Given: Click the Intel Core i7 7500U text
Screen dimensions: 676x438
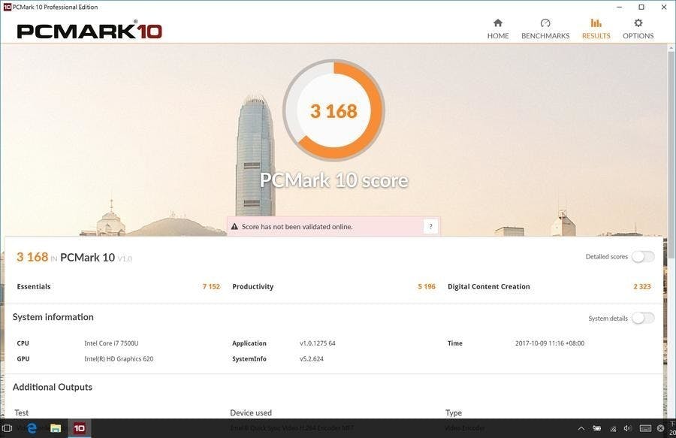Looking at the screenshot, I should 111,343.
